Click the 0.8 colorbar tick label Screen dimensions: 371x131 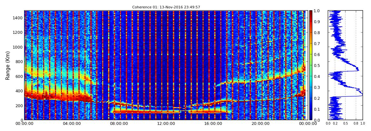click(317, 33)
